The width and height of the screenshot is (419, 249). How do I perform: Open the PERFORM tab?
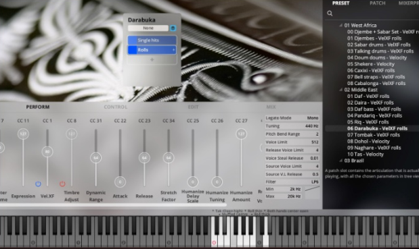click(x=38, y=107)
